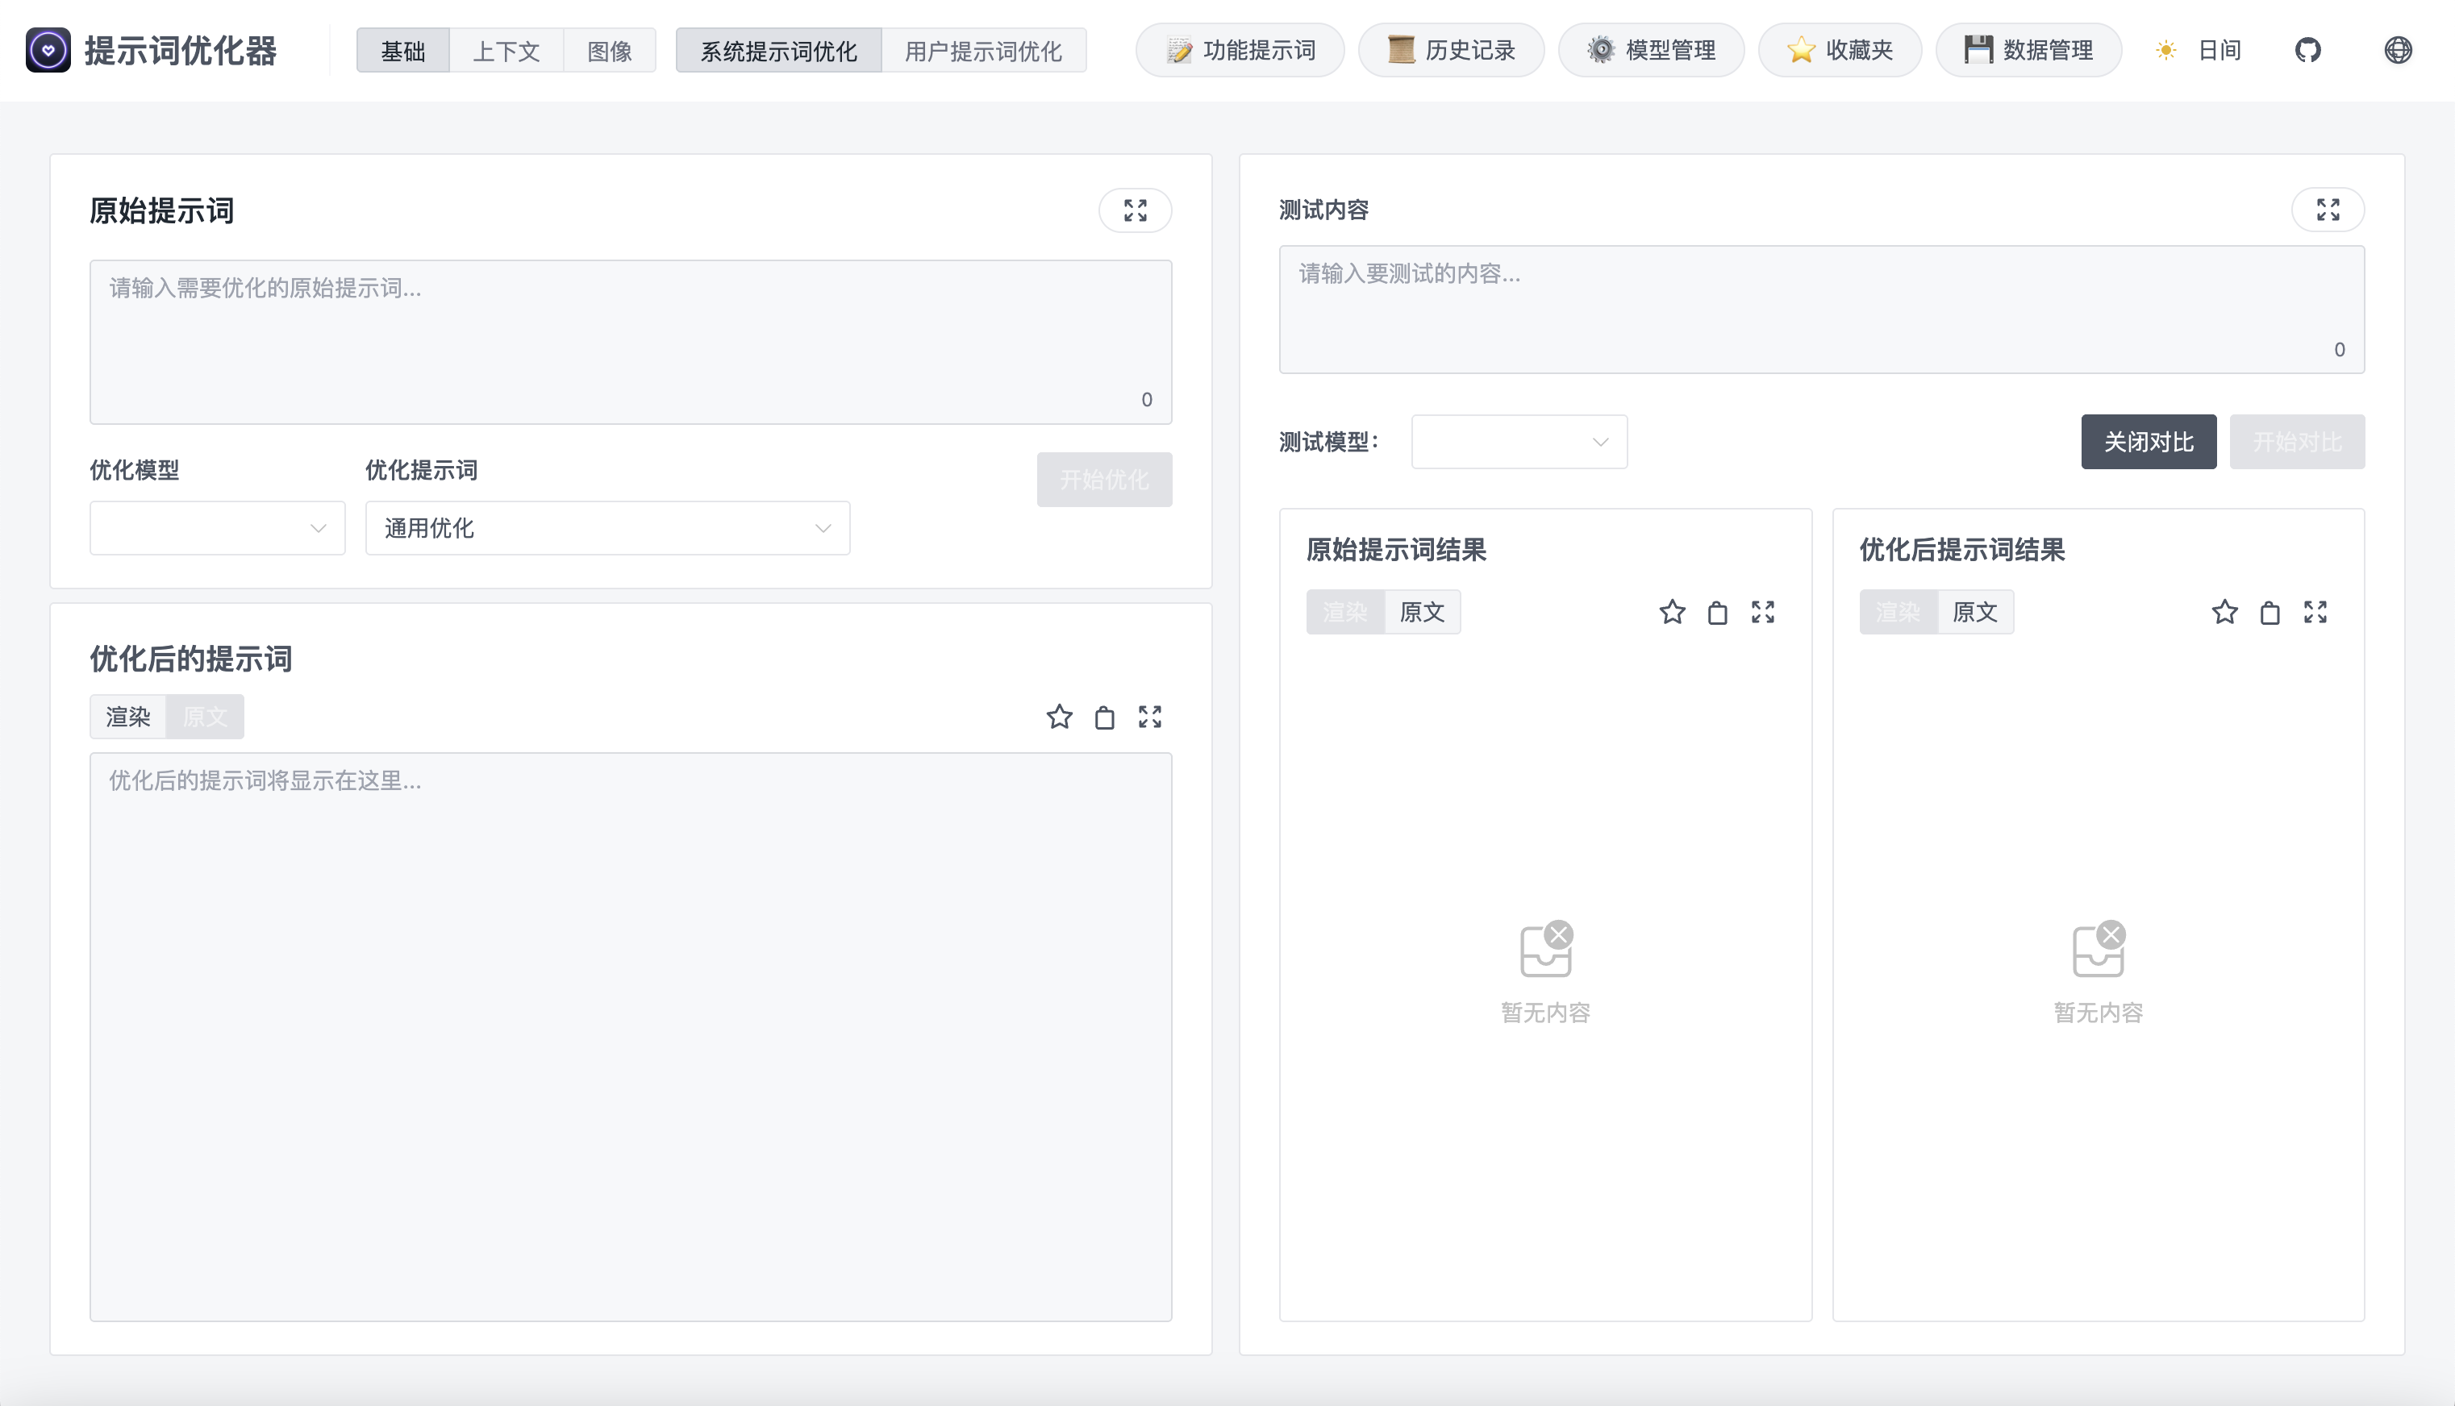
Task: Open the 测试模型 dropdown
Action: pyautogui.click(x=1518, y=441)
